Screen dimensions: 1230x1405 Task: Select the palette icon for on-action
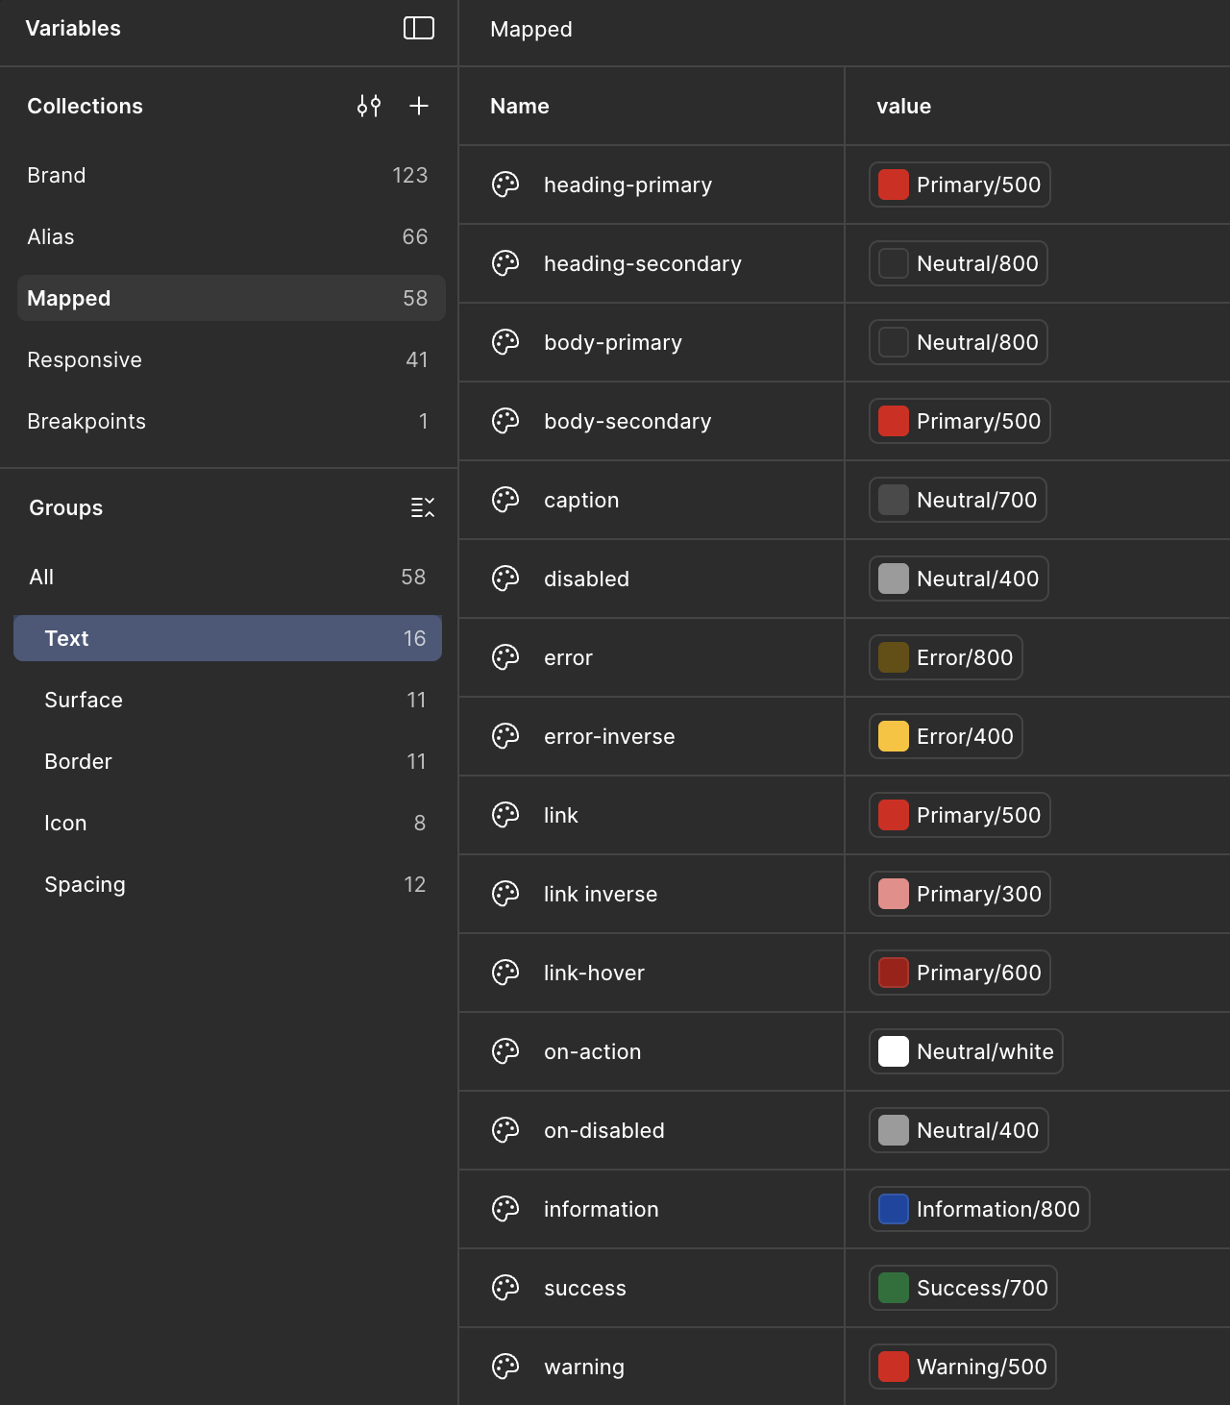[x=506, y=1051]
